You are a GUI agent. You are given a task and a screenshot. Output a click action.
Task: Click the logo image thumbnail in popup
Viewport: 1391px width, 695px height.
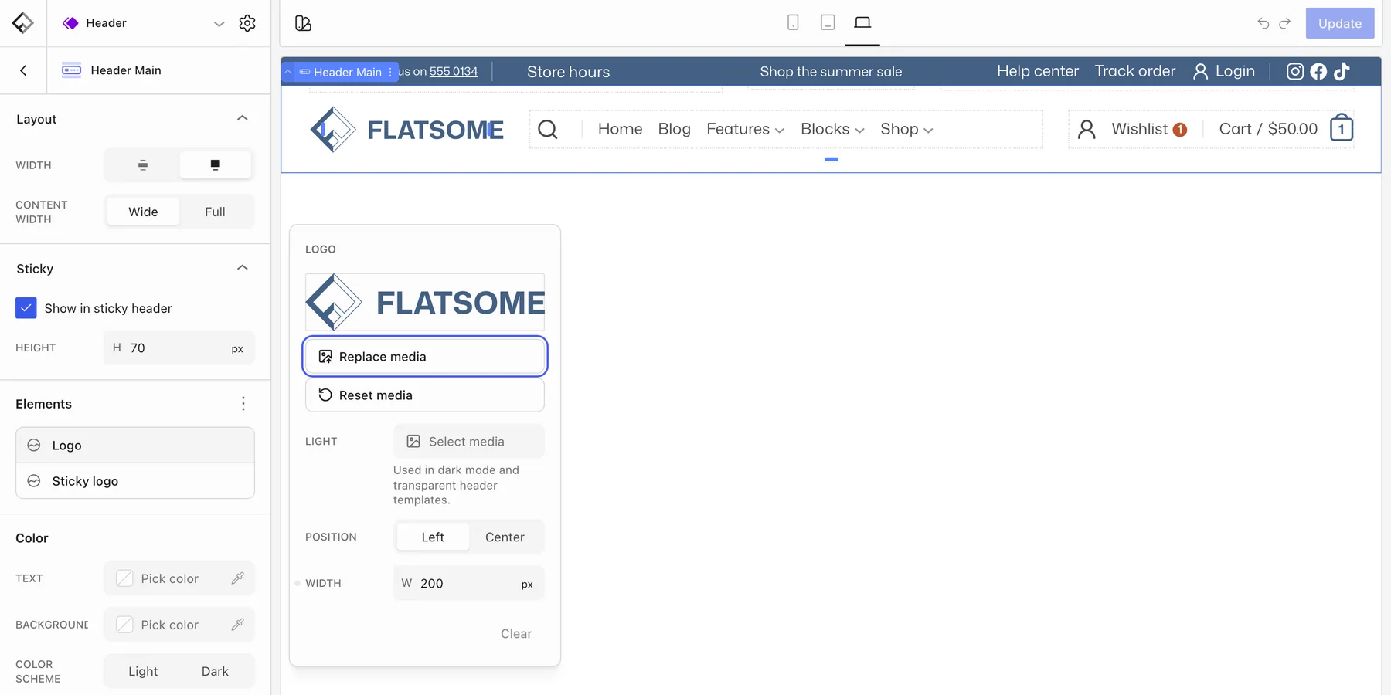[425, 302]
